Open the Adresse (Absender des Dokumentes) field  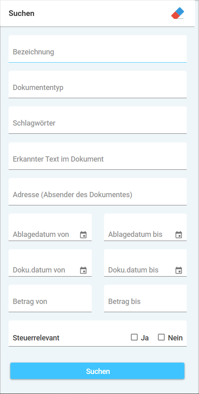pos(97,192)
